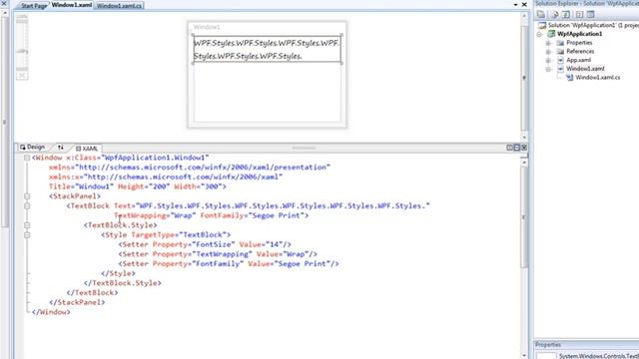The width and height of the screenshot is (639, 359).
Task: Collapse the TextBlock.Style element outline
Action: click(x=27, y=225)
